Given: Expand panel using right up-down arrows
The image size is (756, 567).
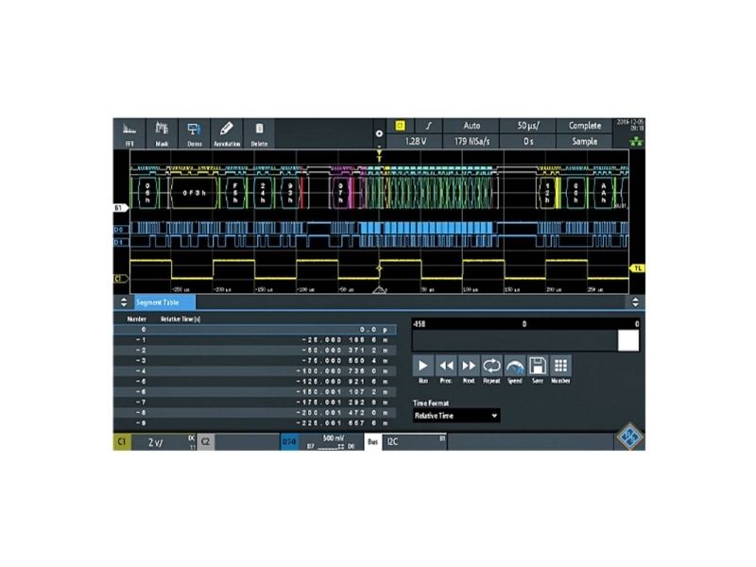Looking at the screenshot, I should pyautogui.click(x=635, y=302).
